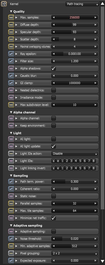Viewport: 105px width, 265px height.
Task: Click the pin icon beside Noise threshold
Action: coord(11,239)
